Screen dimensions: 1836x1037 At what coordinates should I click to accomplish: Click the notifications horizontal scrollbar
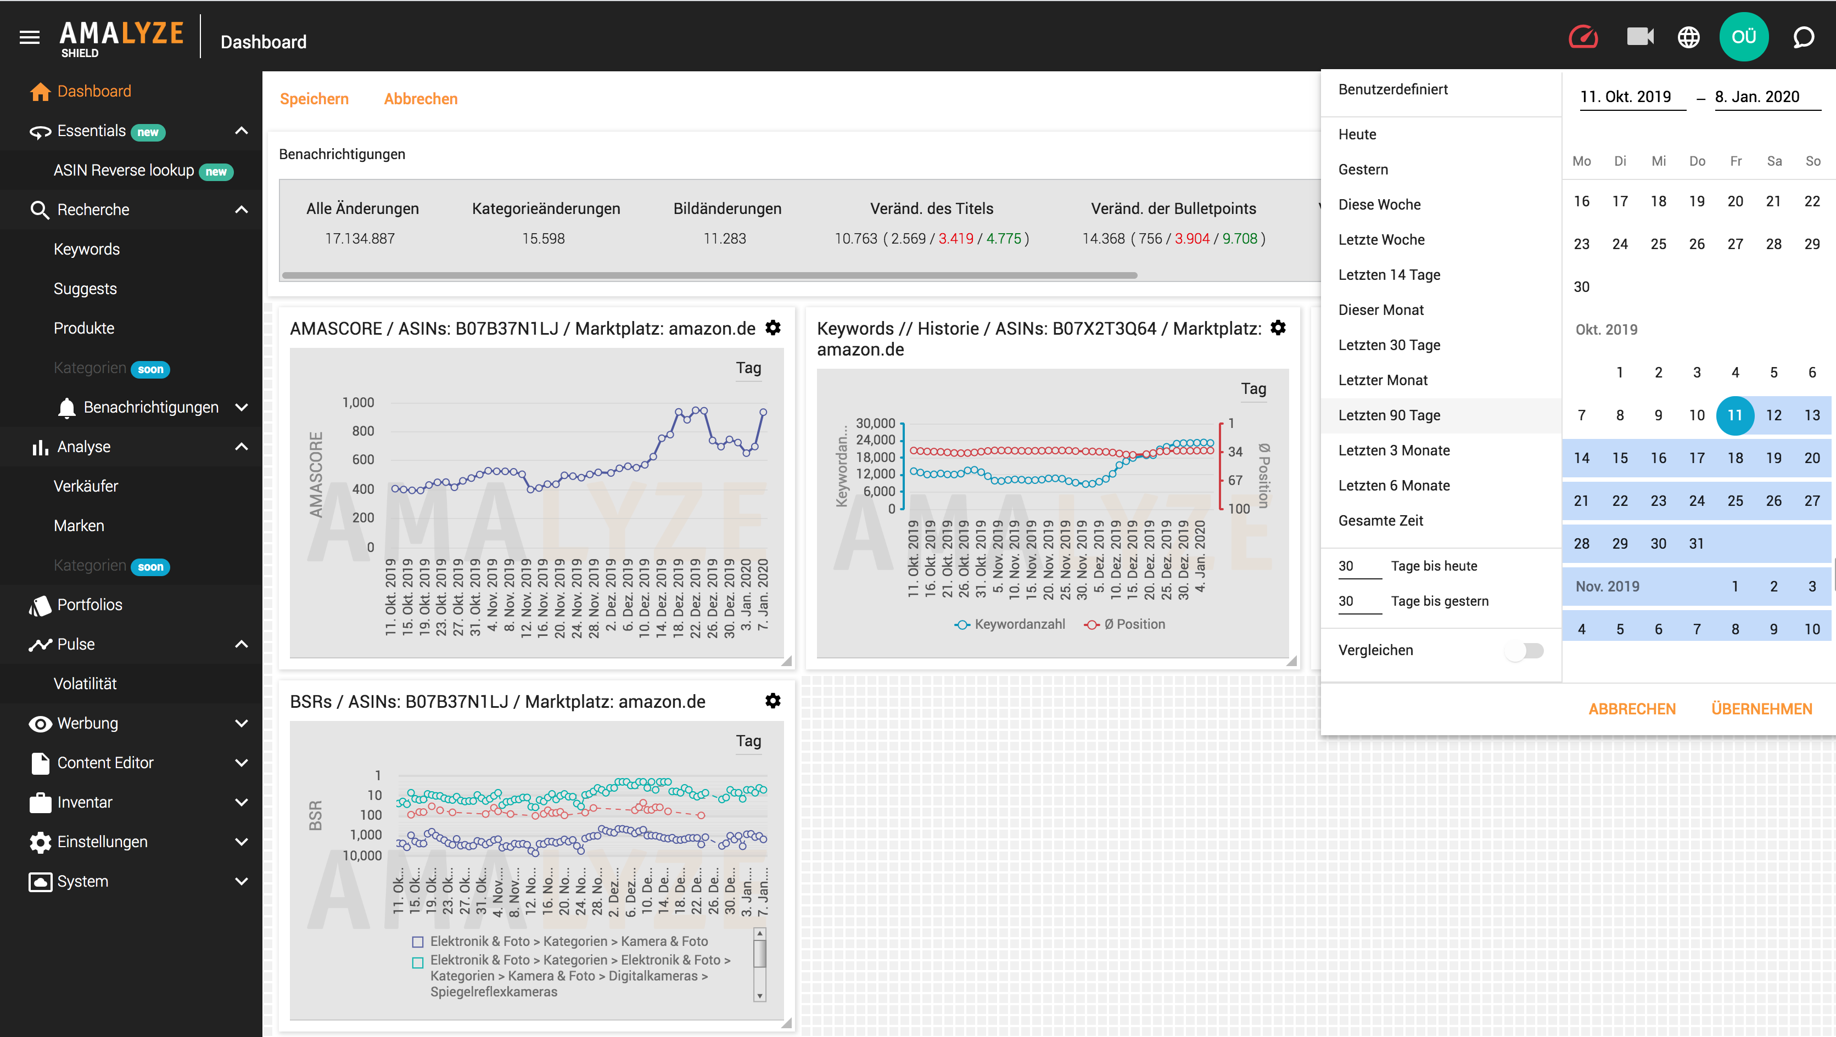[x=709, y=275]
